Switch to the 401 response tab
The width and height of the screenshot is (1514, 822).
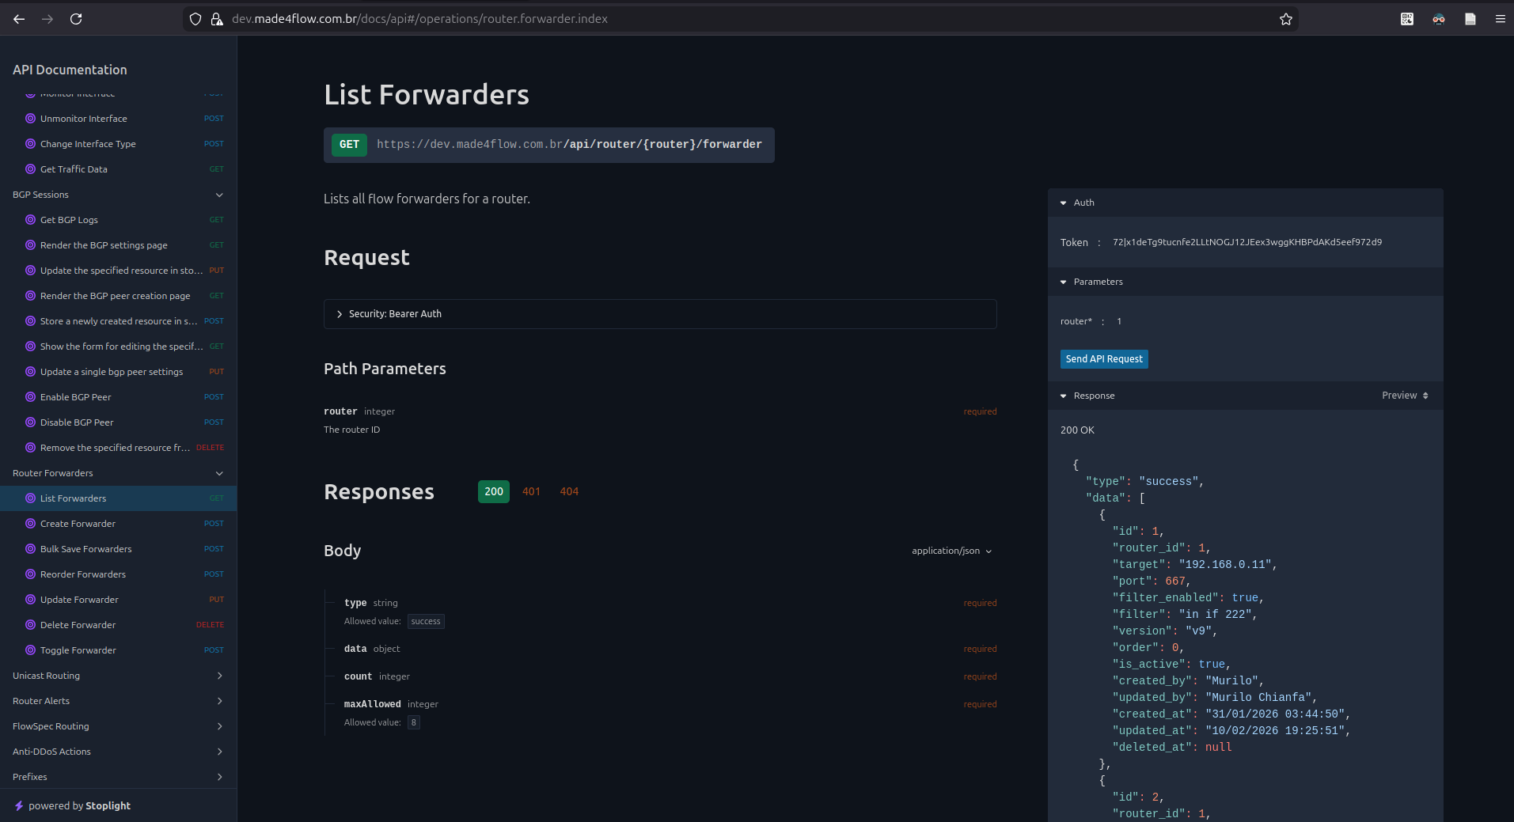pyautogui.click(x=531, y=491)
